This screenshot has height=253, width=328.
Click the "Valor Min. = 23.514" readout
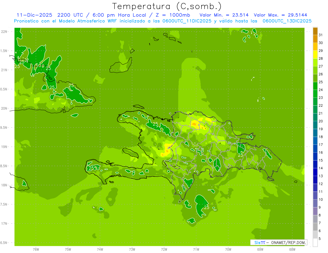pos(224,15)
